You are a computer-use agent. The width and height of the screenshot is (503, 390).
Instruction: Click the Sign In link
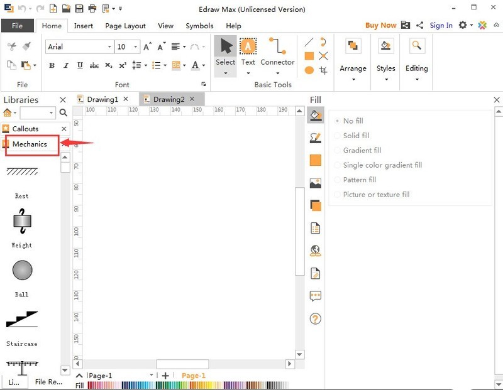[x=441, y=25]
